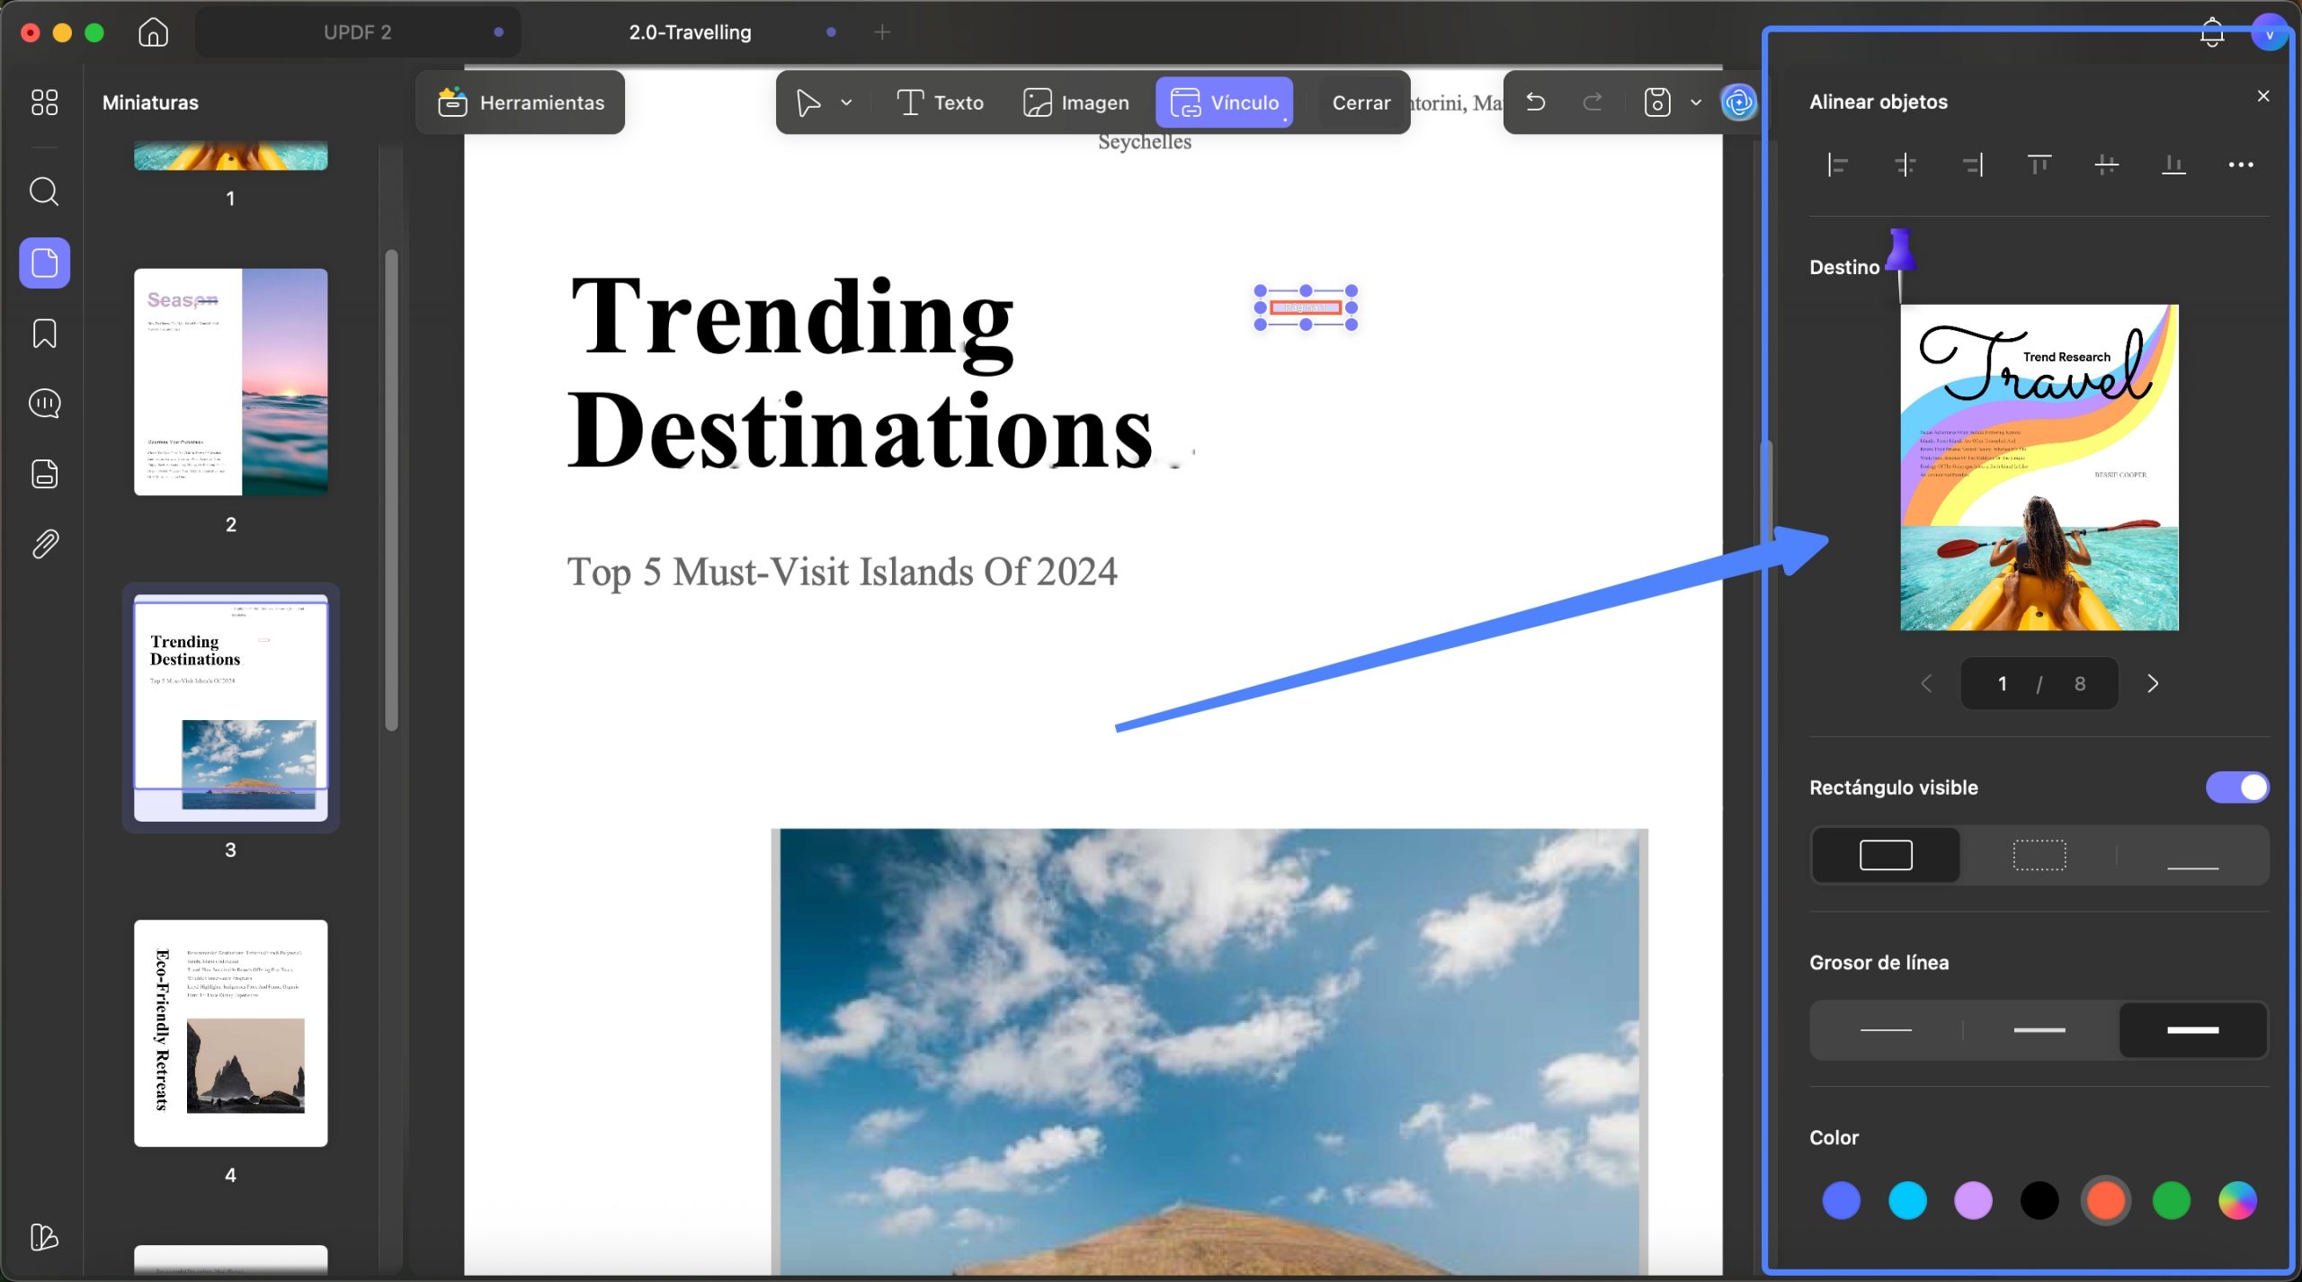Choose the cyan color swatch
The height and width of the screenshot is (1282, 2302).
(1907, 1201)
